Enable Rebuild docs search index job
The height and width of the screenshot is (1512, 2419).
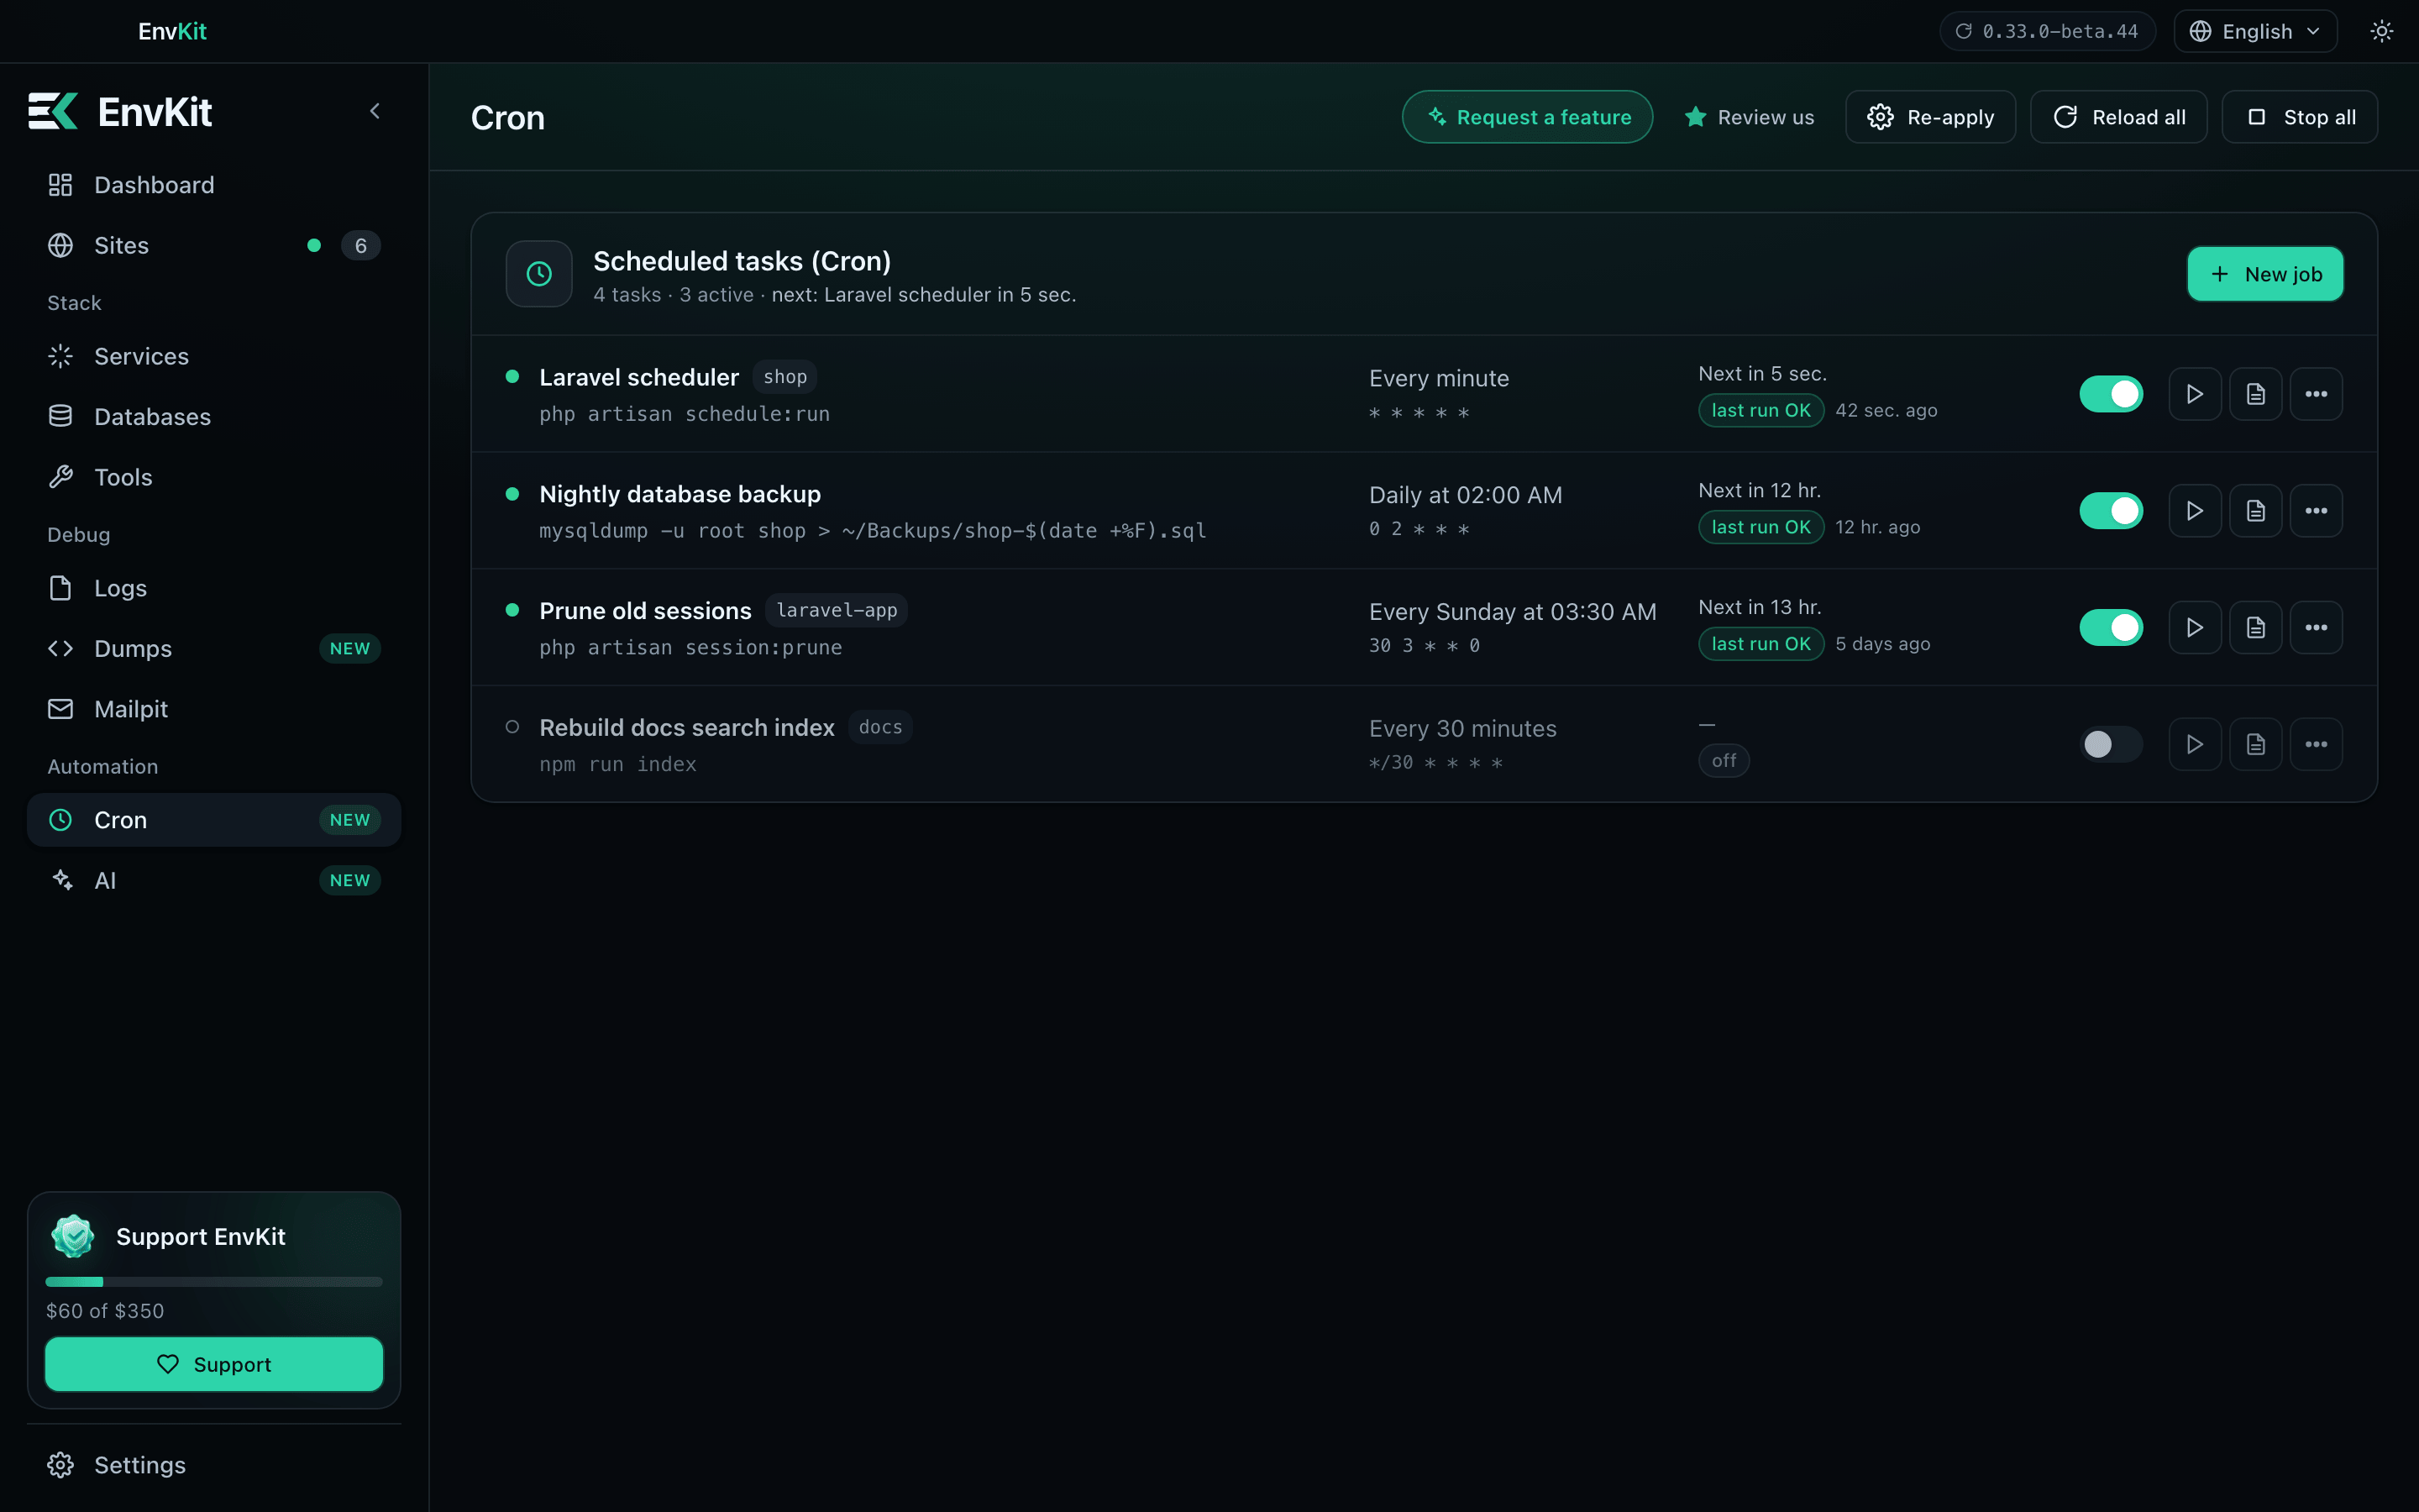coord(2111,744)
